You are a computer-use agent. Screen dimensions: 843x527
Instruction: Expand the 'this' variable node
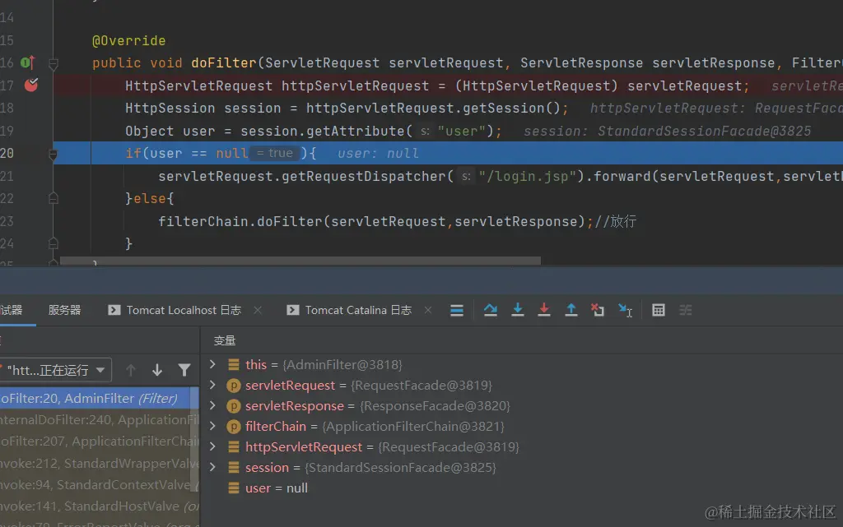coord(212,364)
